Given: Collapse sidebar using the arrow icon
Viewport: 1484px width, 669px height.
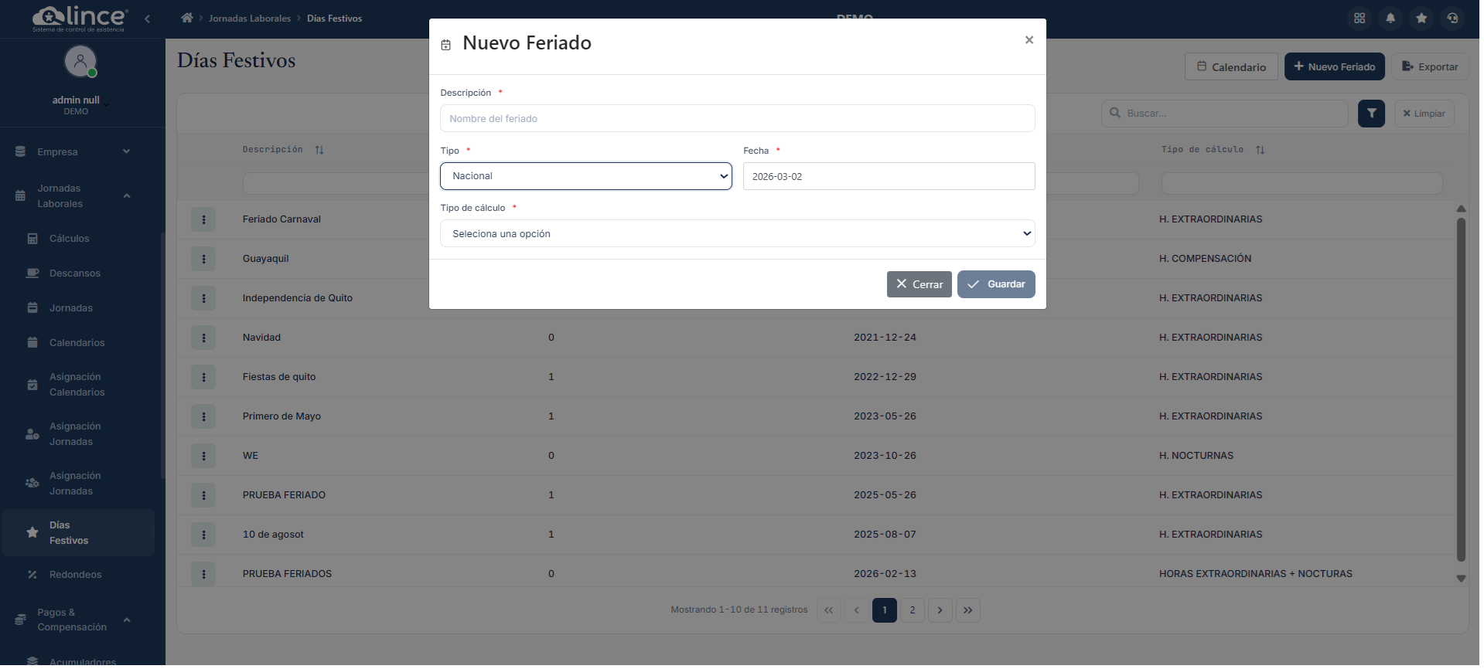Looking at the screenshot, I should pyautogui.click(x=147, y=19).
